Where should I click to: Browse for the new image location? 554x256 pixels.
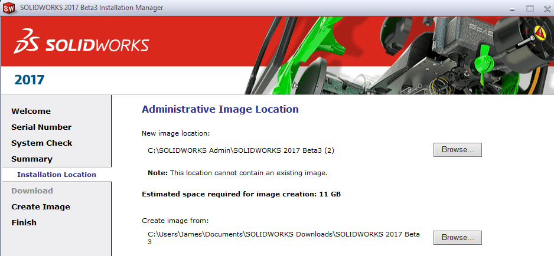(458, 150)
